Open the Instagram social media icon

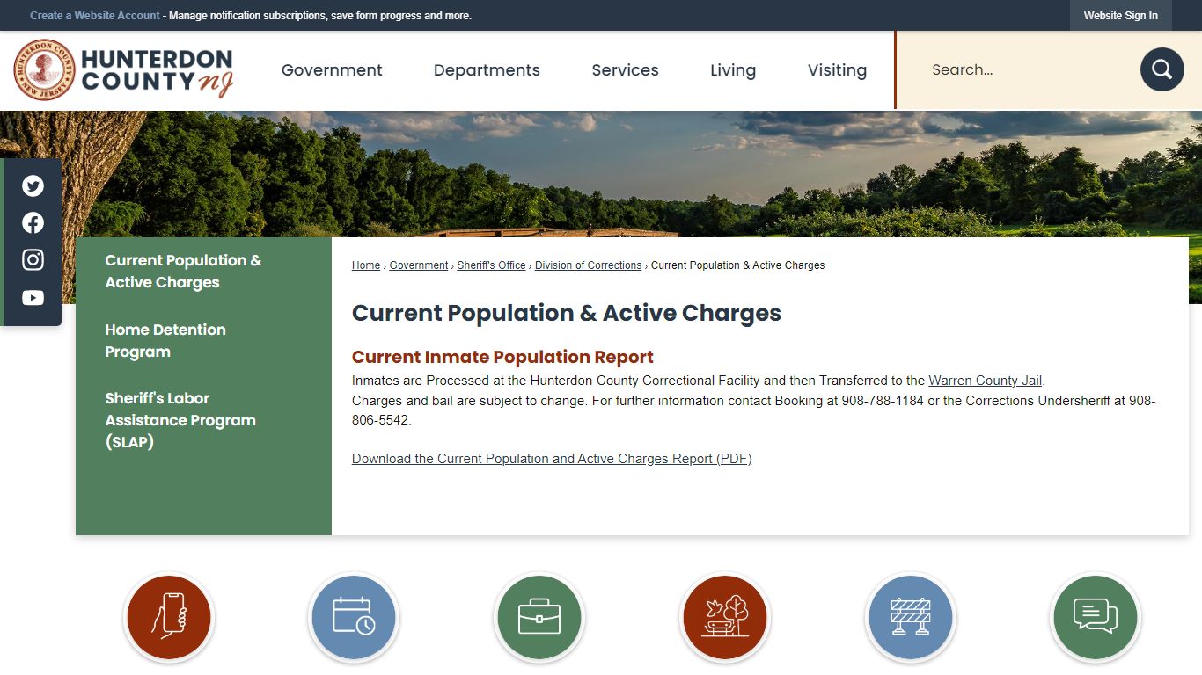pos(33,259)
